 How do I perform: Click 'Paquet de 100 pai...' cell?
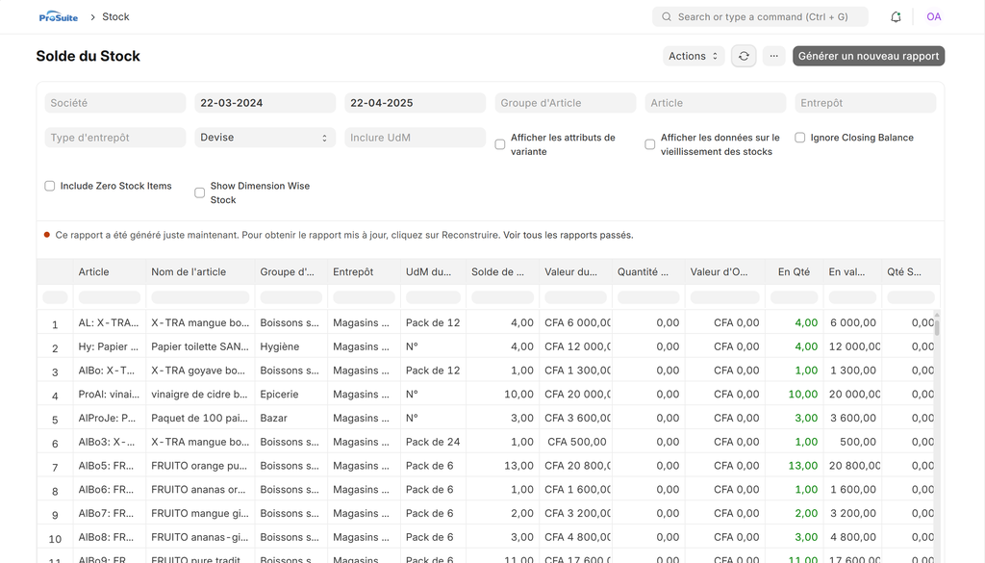coord(200,419)
